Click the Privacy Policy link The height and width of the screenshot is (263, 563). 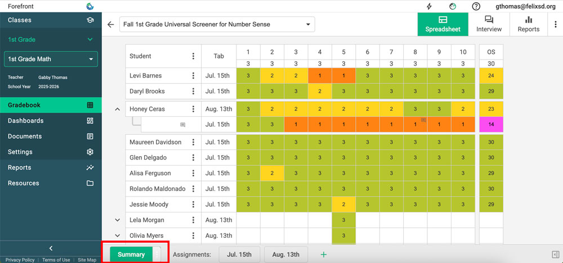20,260
